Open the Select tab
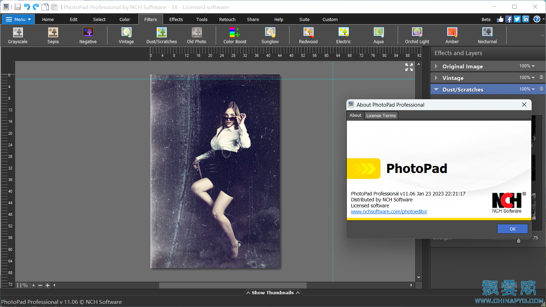This screenshot has height=307, width=546. point(99,19)
